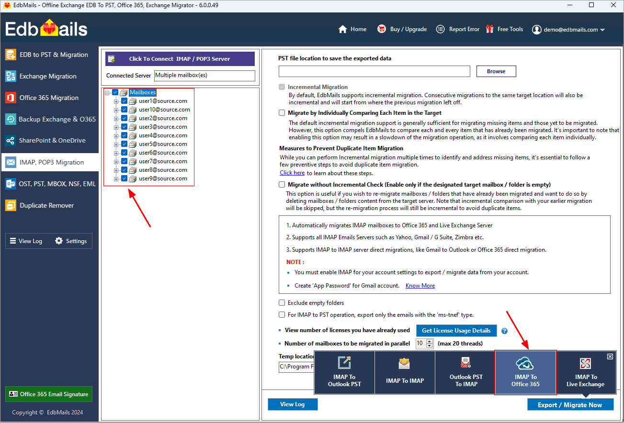Open Exchange Migration section
The image size is (624, 423).
pyautogui.click(x=49, y=76)
